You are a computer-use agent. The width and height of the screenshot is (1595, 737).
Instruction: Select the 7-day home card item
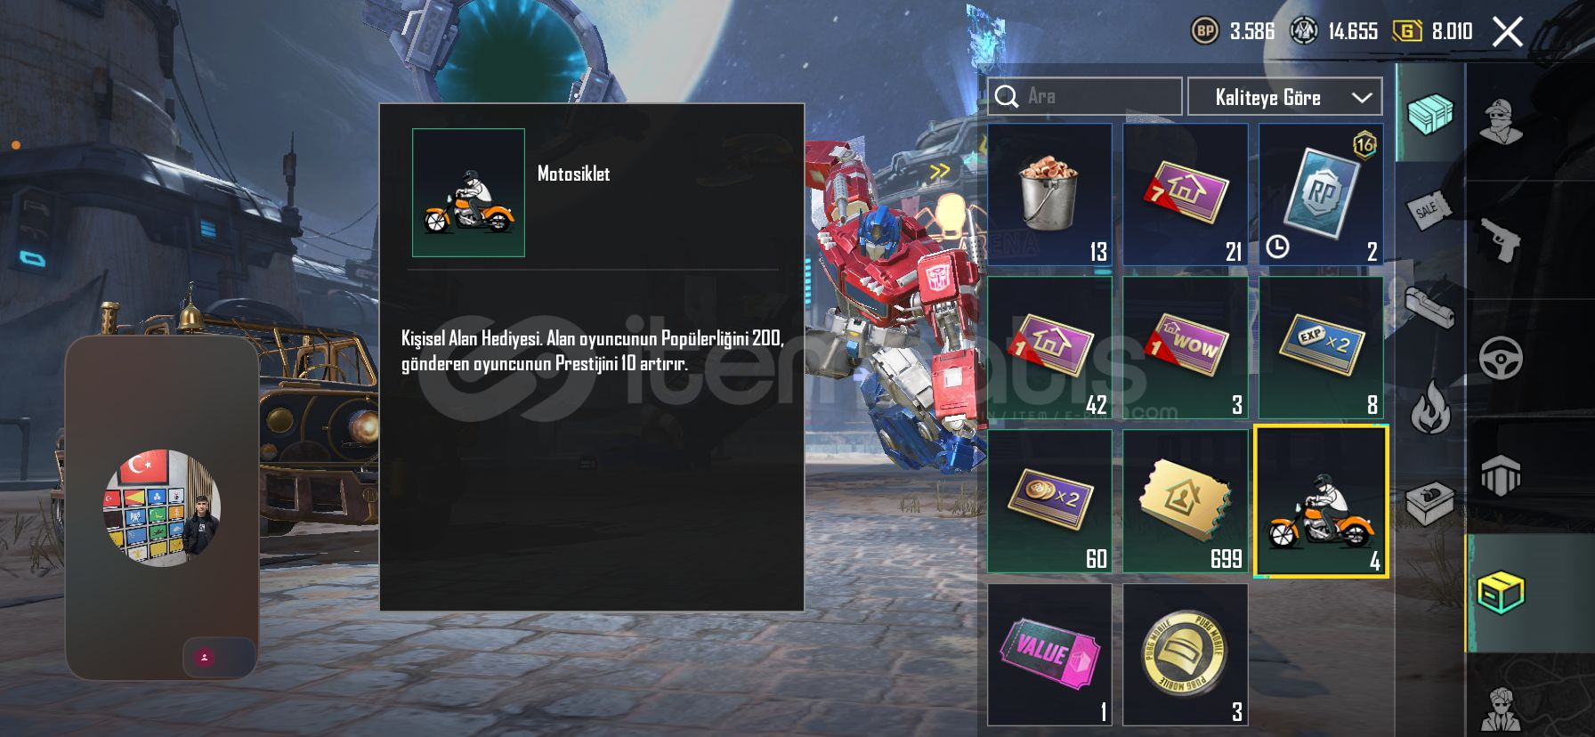(x=1185, y=194)
